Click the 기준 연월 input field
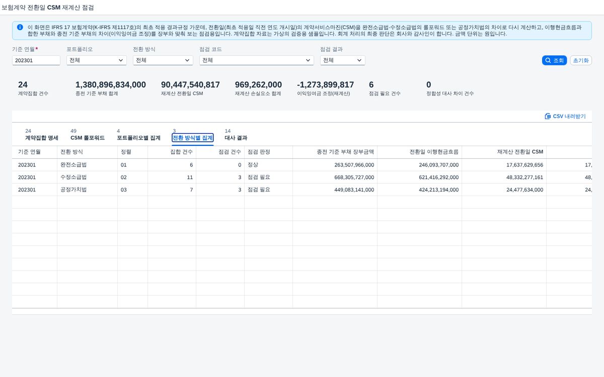The width and height of the screenshot is (604, 377). pyautogui.click(x=36, y=60)
